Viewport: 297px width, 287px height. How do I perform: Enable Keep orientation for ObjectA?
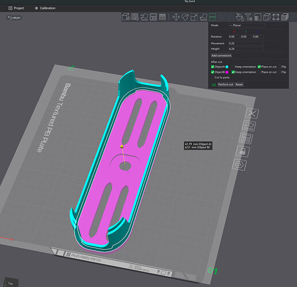(233, 67)
